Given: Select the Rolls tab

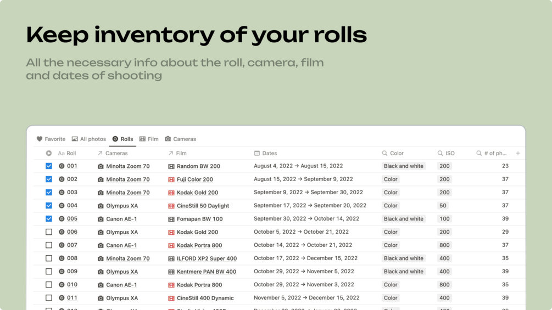Looking at the screenshot, I should (123, 139).
